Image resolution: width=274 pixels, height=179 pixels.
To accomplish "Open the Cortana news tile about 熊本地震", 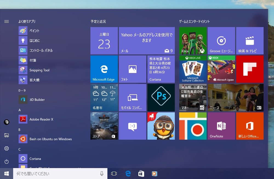I will 161,69.
